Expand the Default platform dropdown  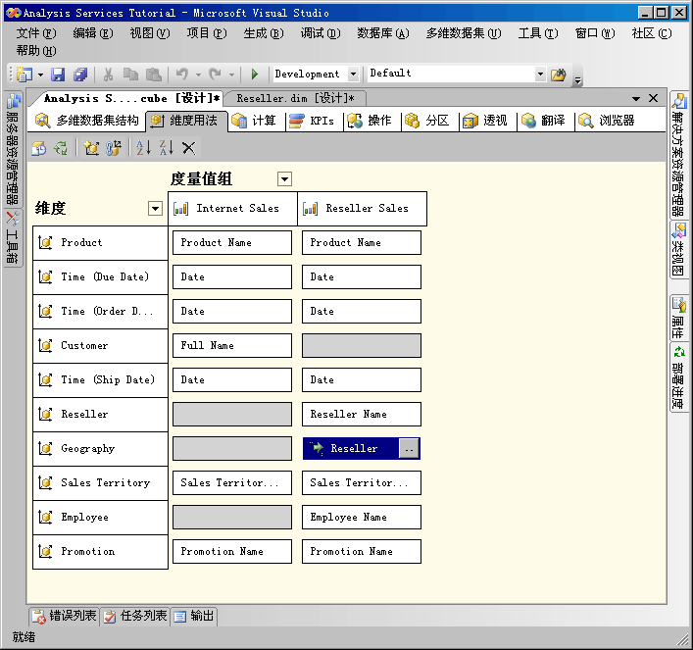(540, 74)
